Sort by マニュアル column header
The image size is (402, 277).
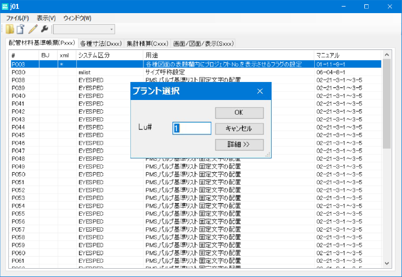(347, 55)
